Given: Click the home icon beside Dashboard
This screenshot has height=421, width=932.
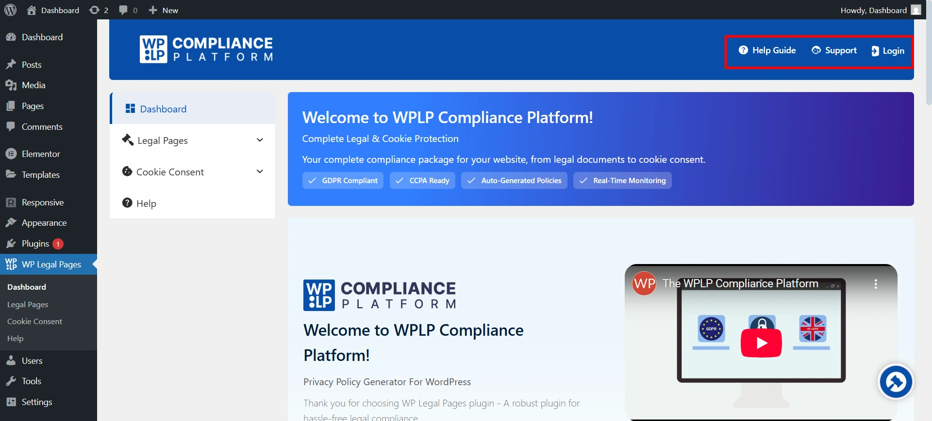Looking at the screenshot, I should [x=32, y=10].
